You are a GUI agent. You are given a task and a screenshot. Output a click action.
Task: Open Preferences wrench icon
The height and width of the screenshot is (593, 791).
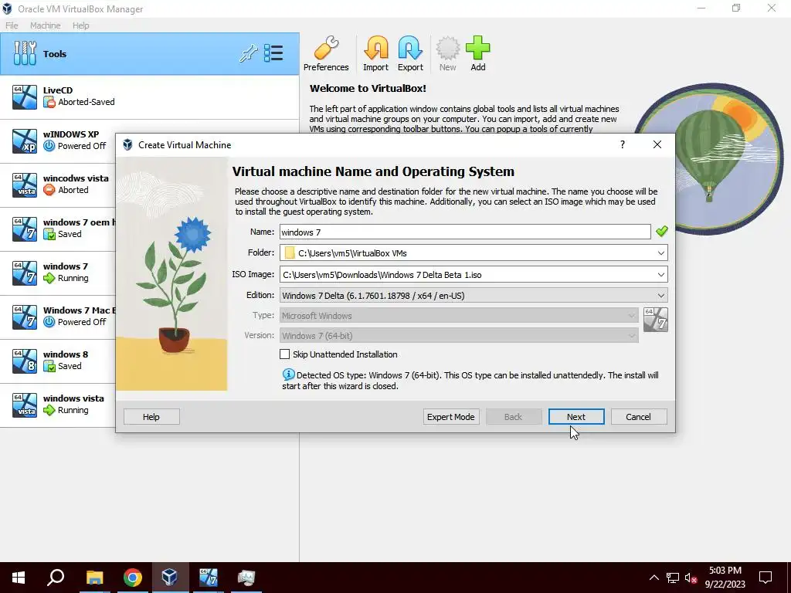tap(326, 49)
